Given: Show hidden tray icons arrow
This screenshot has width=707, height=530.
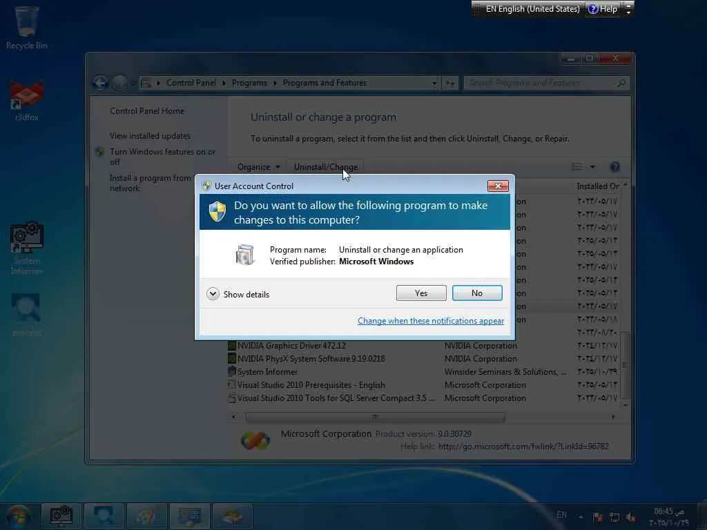Looking at the screenshot, I should (581, 517).
